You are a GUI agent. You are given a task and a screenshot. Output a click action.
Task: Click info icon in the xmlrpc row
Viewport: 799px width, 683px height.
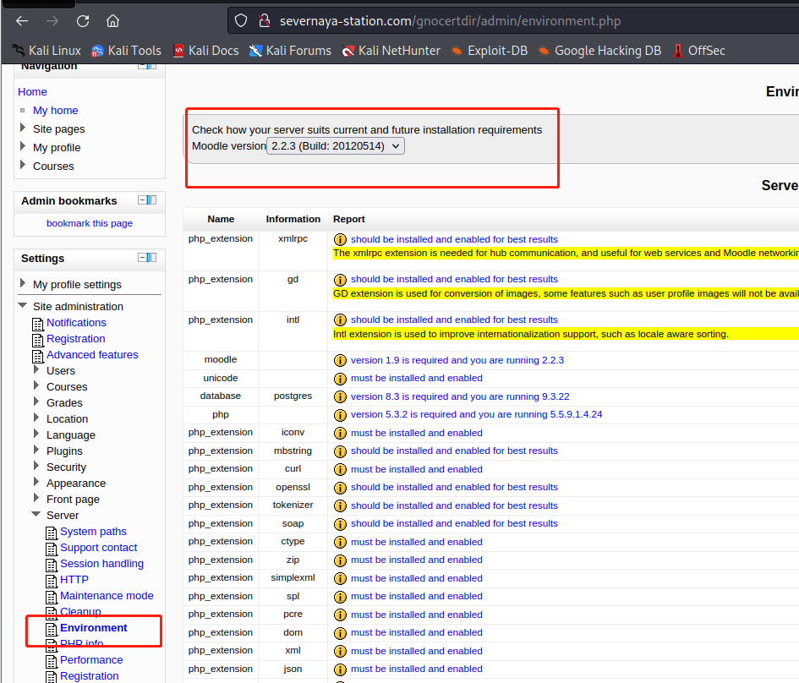tap(340, 239)
